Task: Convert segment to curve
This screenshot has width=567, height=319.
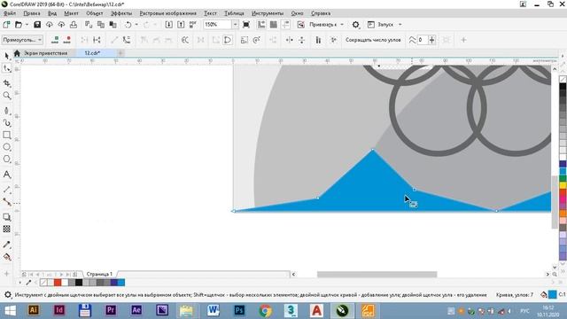Action: pyautogui.click(x=126, y=40)
